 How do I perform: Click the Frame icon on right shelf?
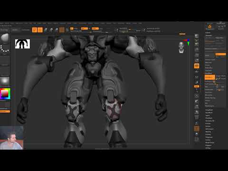[x=197, y=95]
